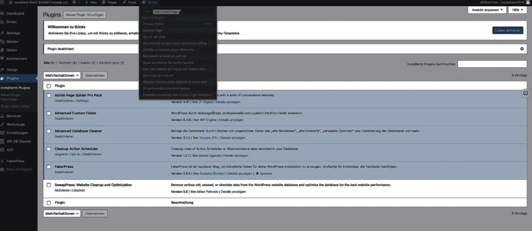Viewport: 532px width, 231px height.
Task: Click the ACF icon in sidebar
Action: [3, 150]
